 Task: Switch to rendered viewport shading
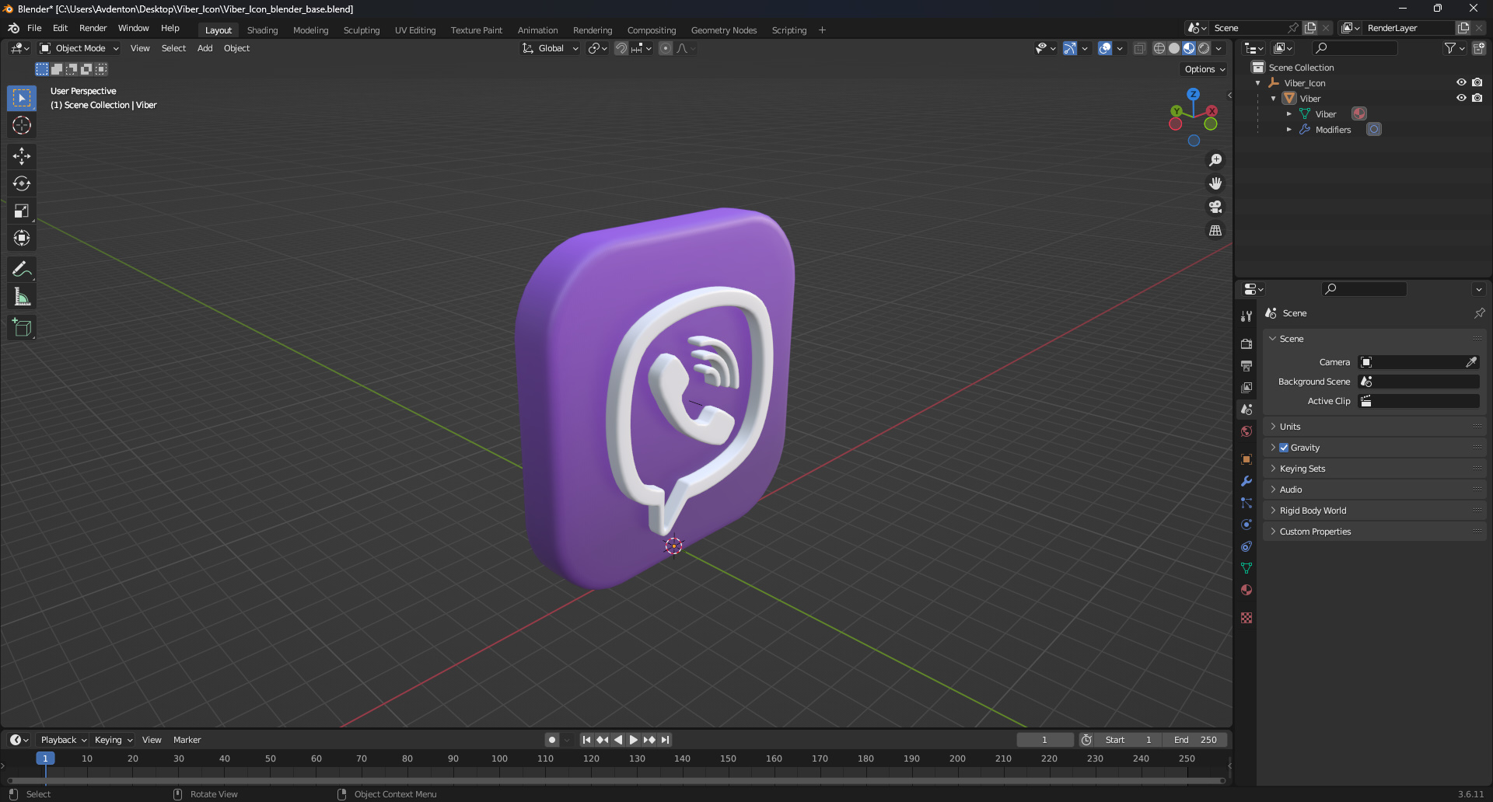click(1204, 48)
